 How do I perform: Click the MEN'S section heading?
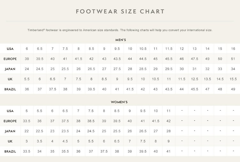pyautogui.click(x=120, y=40)
